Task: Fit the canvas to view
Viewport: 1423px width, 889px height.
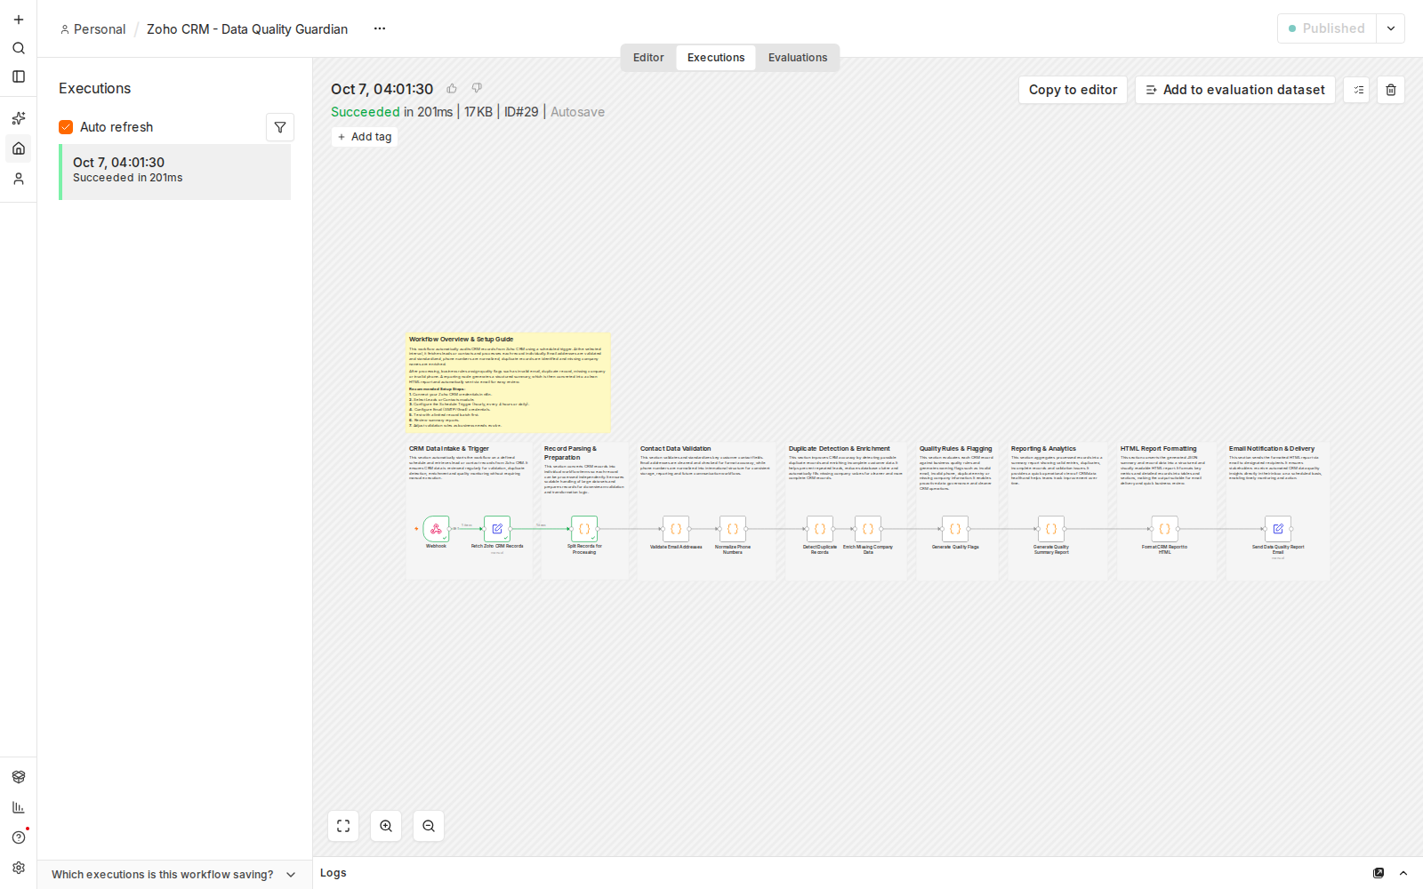Action: tap(343, 826)
